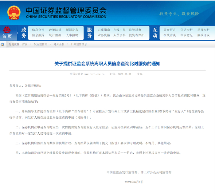Open 廉政评议 interaction link
The width and height of the screenshot is (215, 194).
203,35
